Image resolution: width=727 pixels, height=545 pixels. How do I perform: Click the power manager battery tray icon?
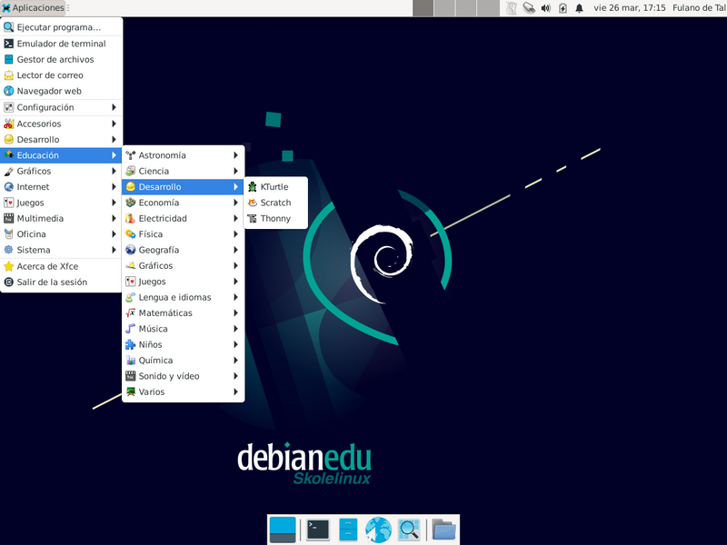(563, 8)
